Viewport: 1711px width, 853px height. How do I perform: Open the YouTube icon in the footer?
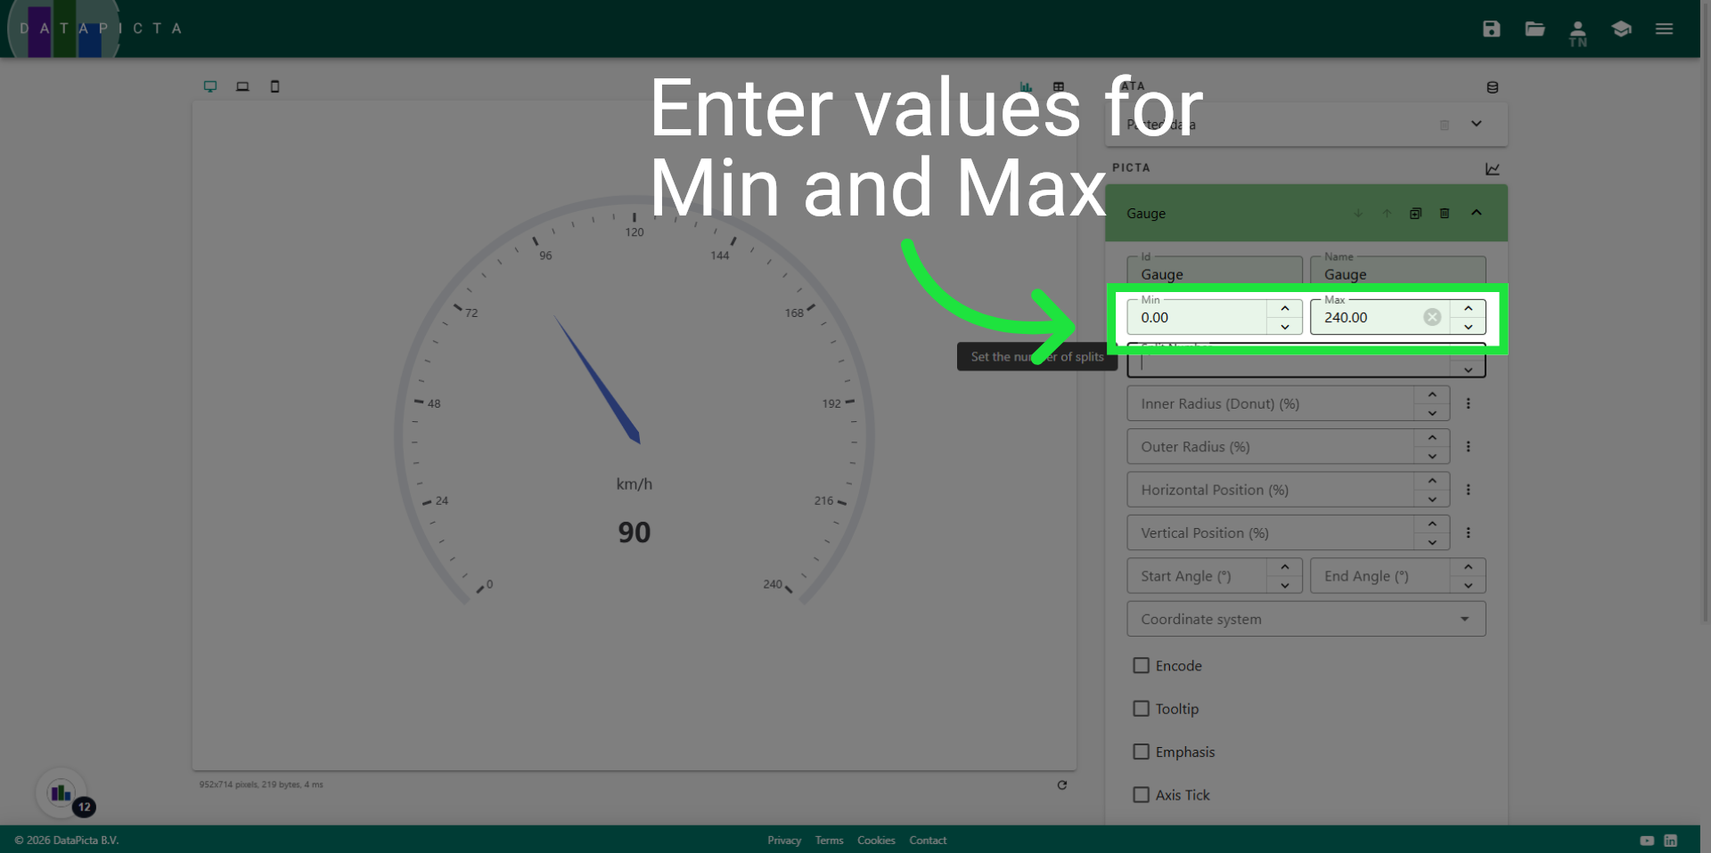pos(1647,841)
